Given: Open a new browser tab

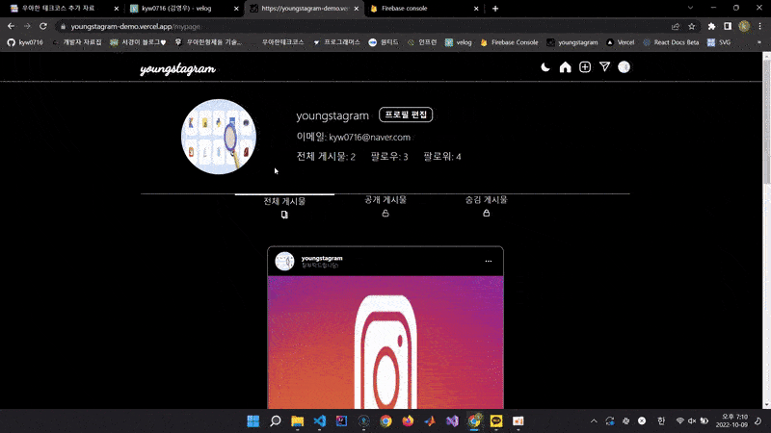Looking at the screenshot, I should 495,9.
